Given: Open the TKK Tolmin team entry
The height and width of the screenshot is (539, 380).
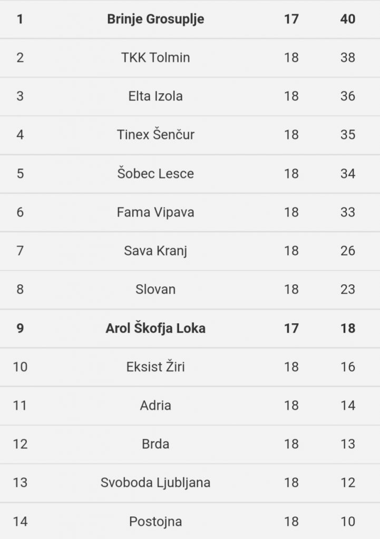Looking at the screenshot, I should tap(155, 57).
